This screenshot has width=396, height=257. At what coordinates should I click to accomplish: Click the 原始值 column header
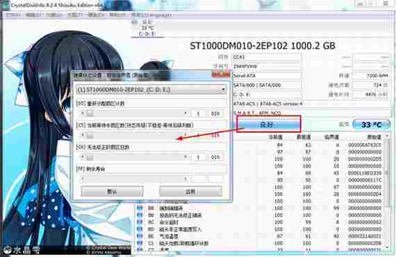pos(374,137)
